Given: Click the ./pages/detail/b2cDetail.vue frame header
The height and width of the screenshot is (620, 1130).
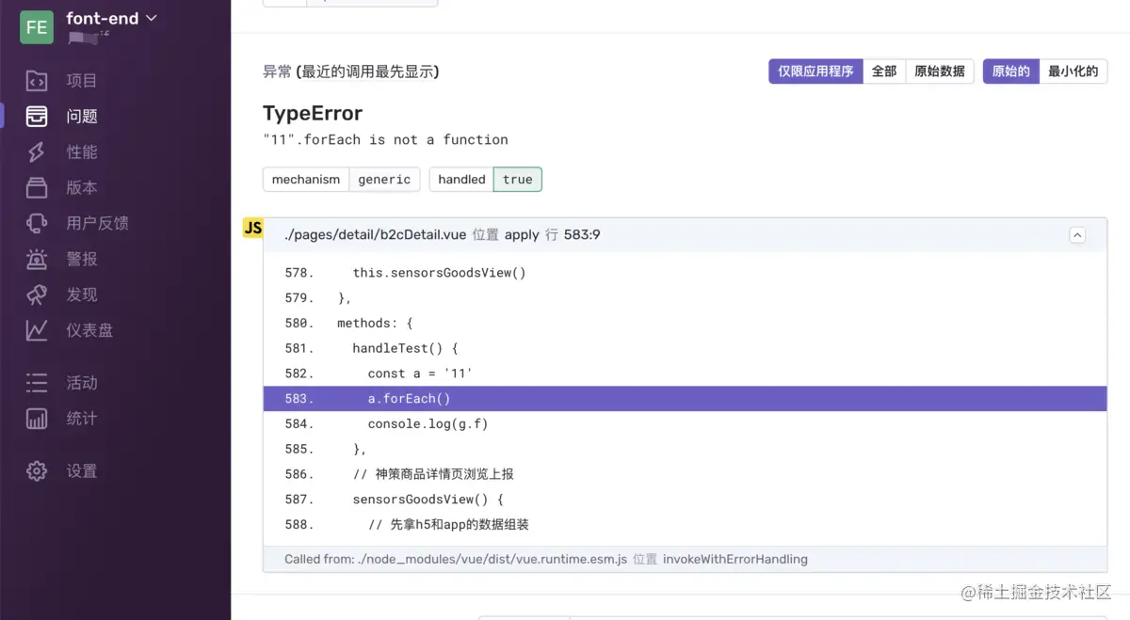Looking at the screenshot, I should pos(685,235).
